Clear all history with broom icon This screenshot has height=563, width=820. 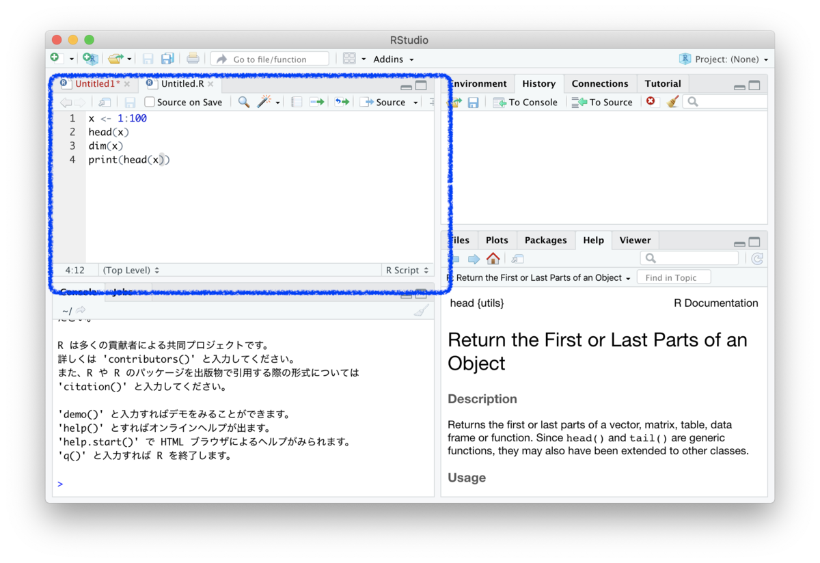point(672,102)
